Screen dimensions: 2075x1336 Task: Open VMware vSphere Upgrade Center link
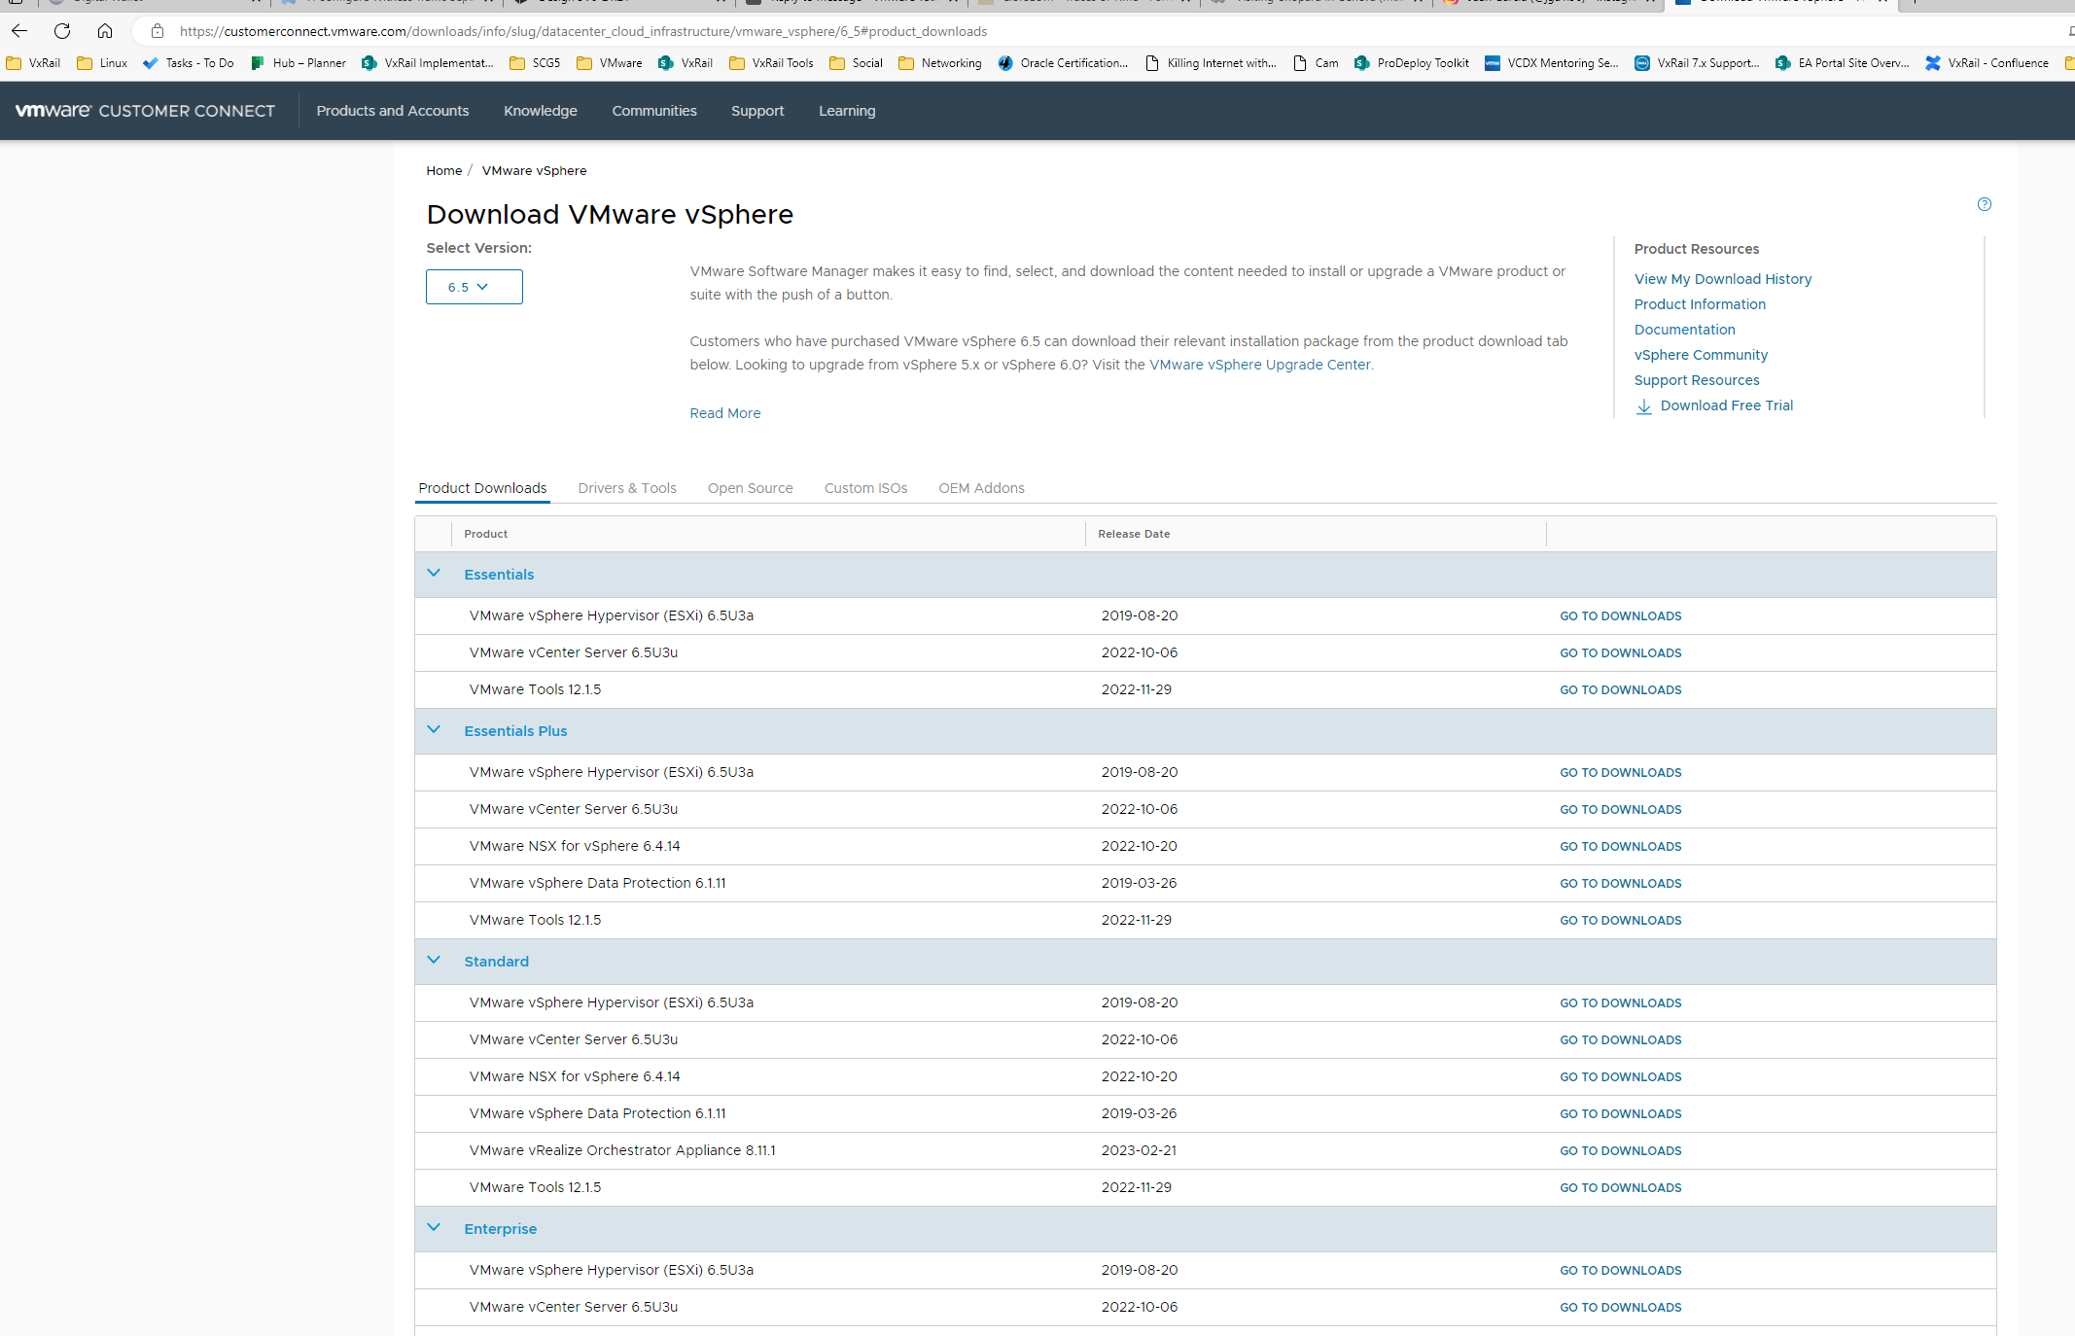[1260, 365]
